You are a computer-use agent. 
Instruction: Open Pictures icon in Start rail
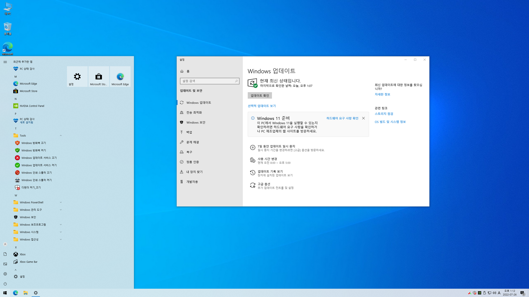tap(5, 264)
